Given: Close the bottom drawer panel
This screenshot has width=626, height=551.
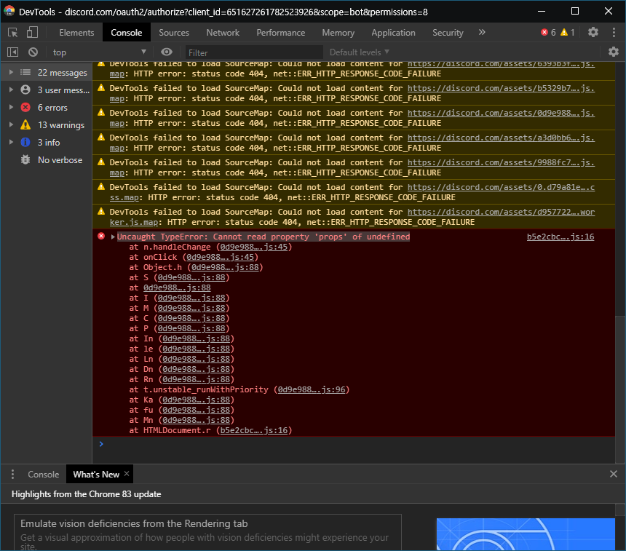Looking at the screenshot, I should pyautogui.click(x=614, y=474).
